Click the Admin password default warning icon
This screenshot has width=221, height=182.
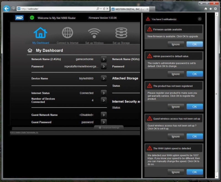pos(149,56)
